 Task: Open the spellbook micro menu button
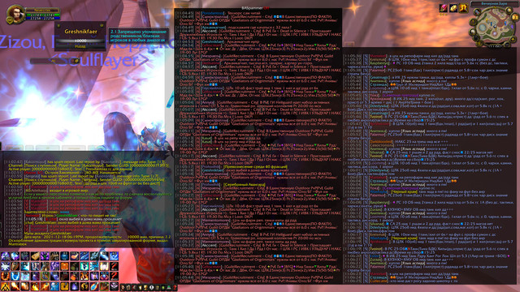pos(128,288)
